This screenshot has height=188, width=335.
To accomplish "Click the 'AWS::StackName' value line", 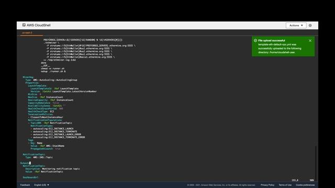I will (x=47, y=146).
